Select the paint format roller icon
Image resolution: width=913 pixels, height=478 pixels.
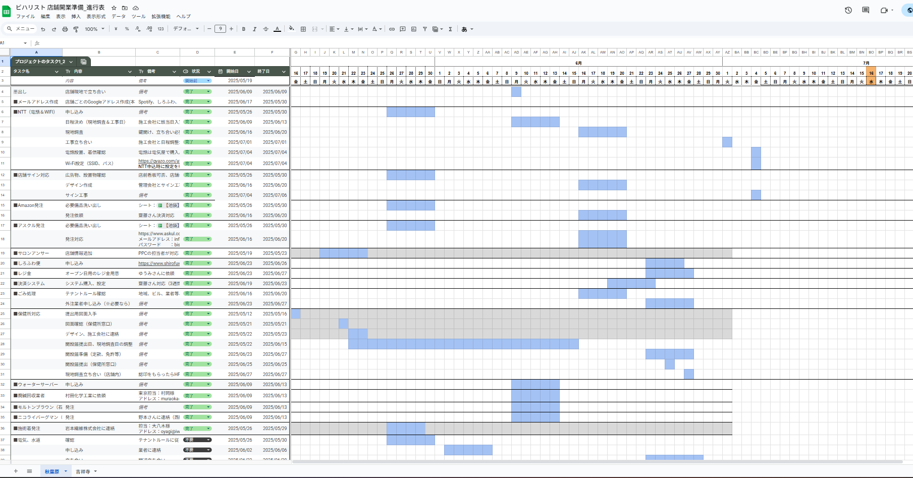pos(76,29)
